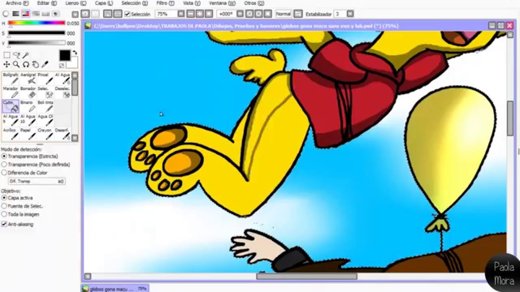Choose the Cubo bucket fill tool
This screenshot has width=520, height=292.
point(11,106)
